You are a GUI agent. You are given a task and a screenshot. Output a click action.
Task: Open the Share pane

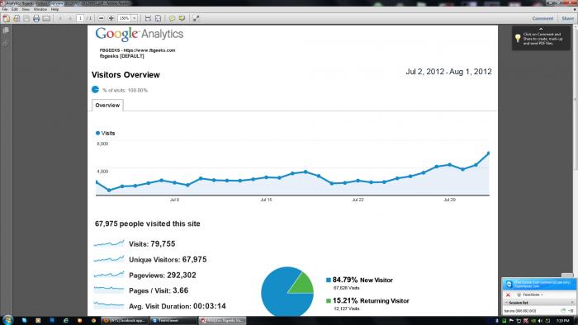click(568, 18)
